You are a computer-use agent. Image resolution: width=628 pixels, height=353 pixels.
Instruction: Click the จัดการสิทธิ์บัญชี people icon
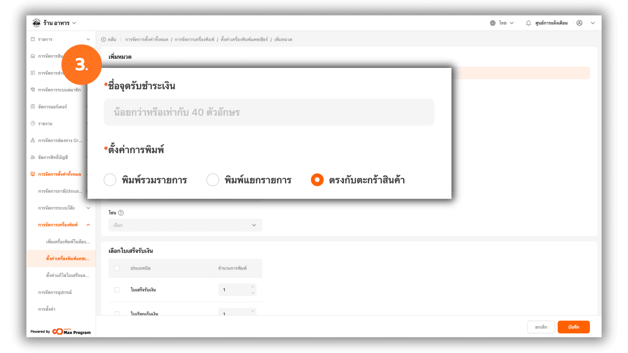tap(33, 157)
